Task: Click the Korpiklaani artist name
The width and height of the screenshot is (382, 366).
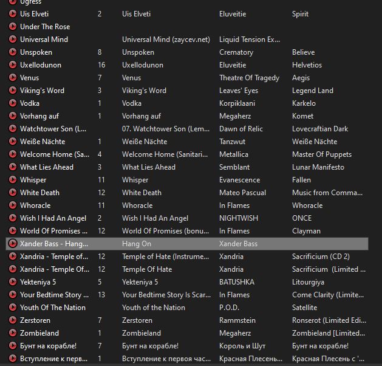Action: pyautogui.click(x=237, y=103)
